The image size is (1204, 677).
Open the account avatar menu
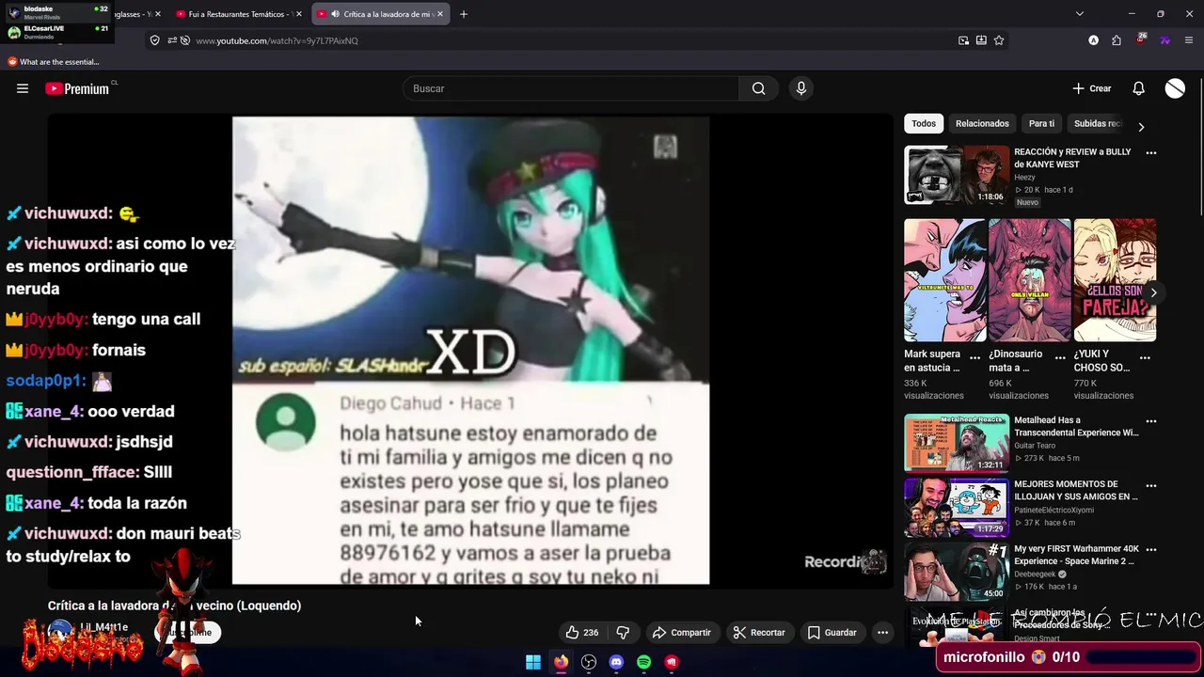coord(1175,88)
